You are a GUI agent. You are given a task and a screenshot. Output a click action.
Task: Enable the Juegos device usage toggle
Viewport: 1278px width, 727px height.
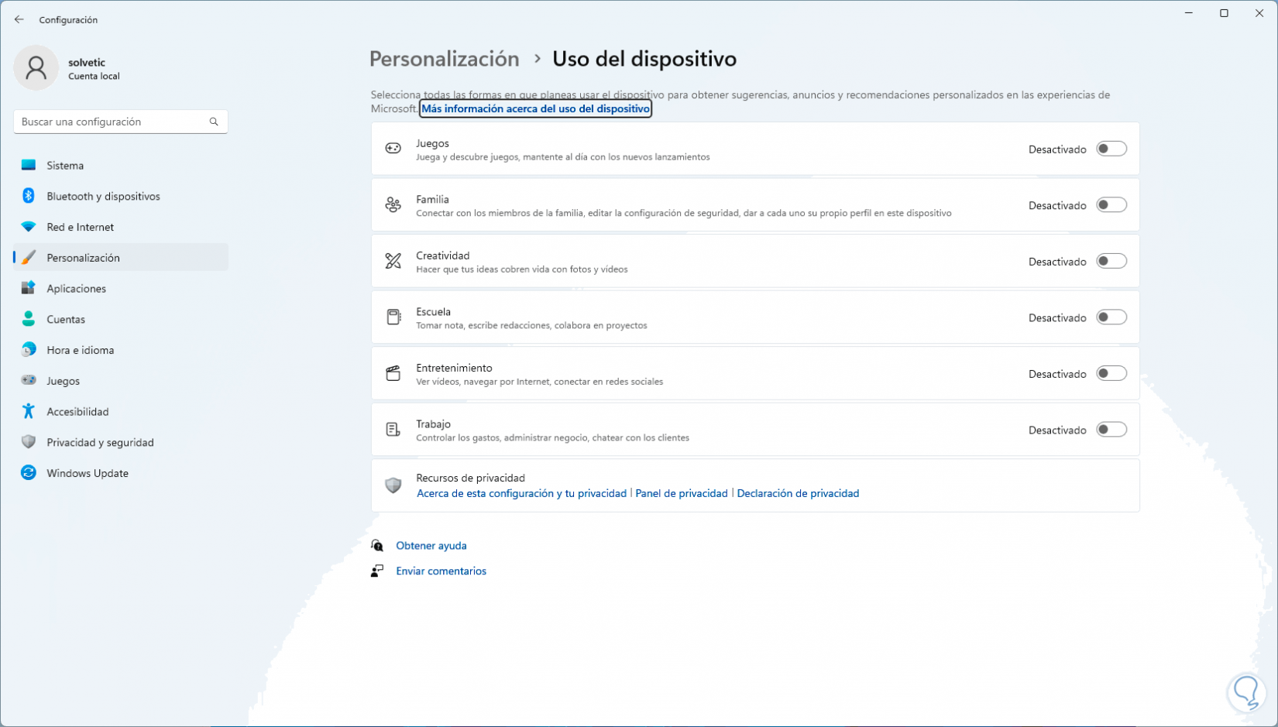[1111, 149]
